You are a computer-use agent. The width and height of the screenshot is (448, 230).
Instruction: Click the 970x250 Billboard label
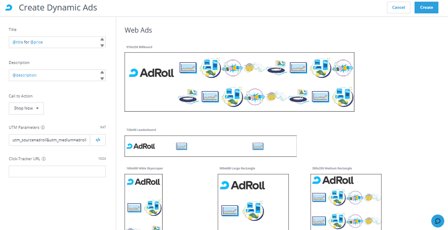click(x=140, y=47)
